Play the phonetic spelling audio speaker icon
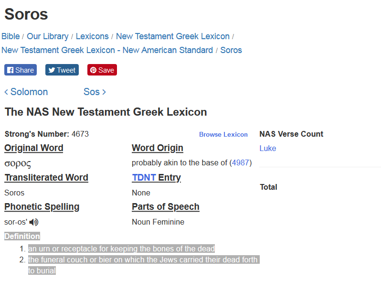This screenshot has width=381, height=281. pyautogui.click(x=34, y=222)
